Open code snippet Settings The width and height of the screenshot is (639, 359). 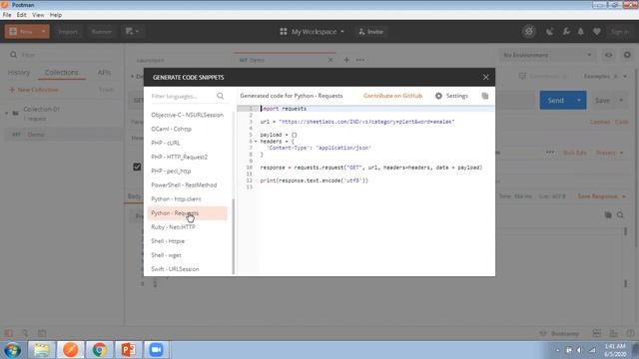pyautogui.click(x=451, y=96)
